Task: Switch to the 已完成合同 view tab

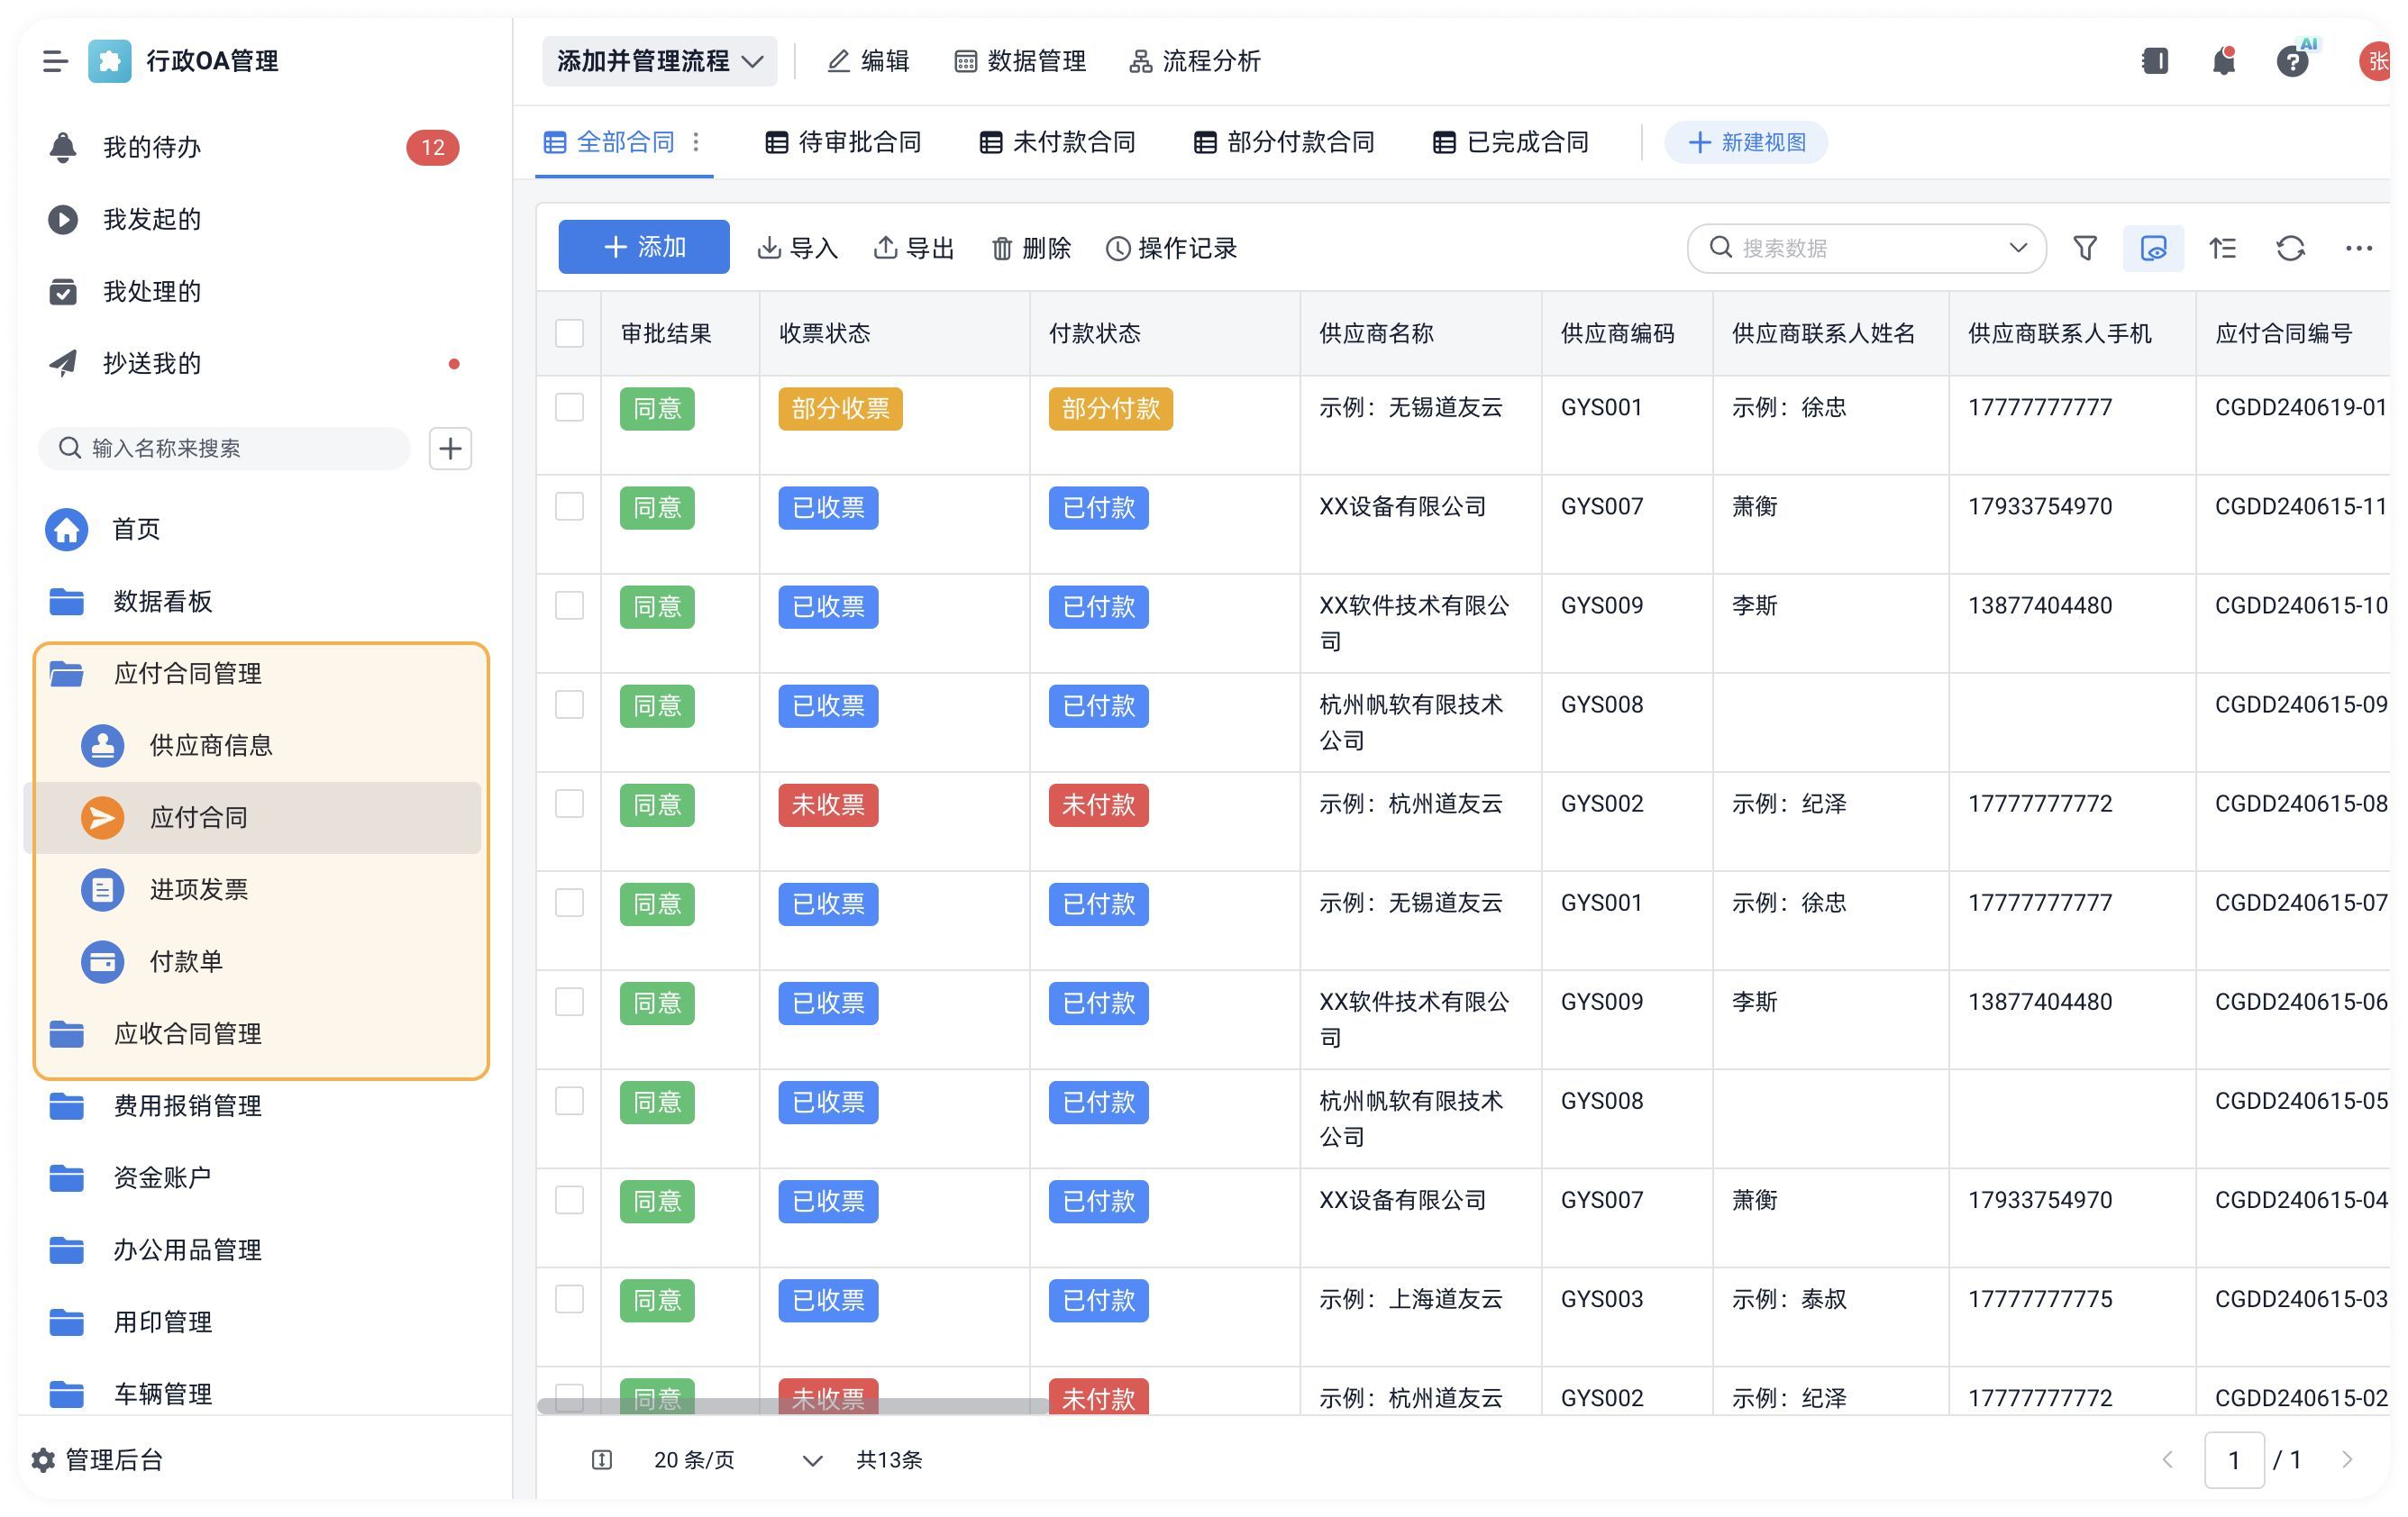Action: click(1510, 142)
